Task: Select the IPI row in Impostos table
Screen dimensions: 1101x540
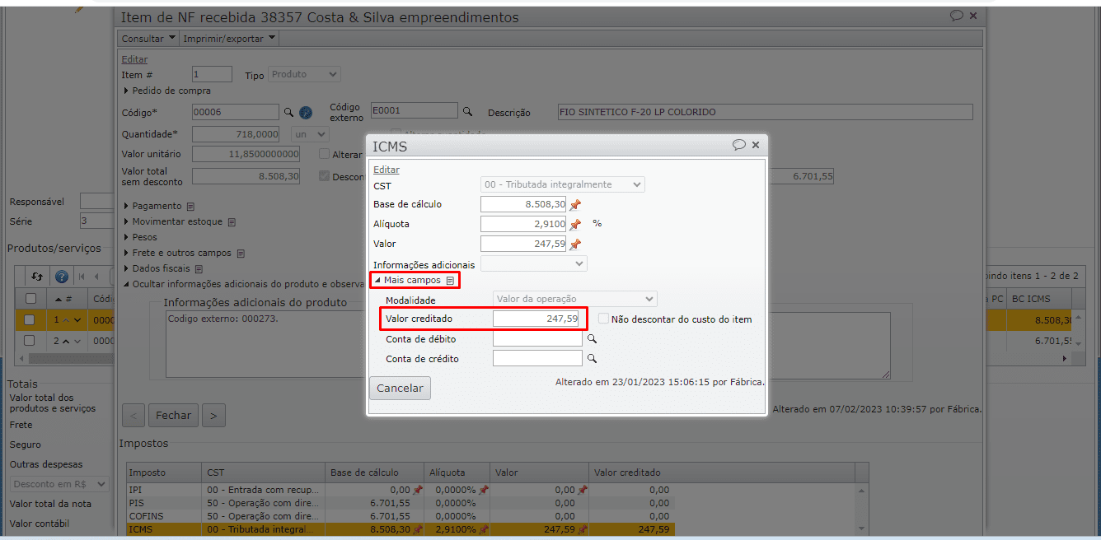Action: click(x=401, y=490)
